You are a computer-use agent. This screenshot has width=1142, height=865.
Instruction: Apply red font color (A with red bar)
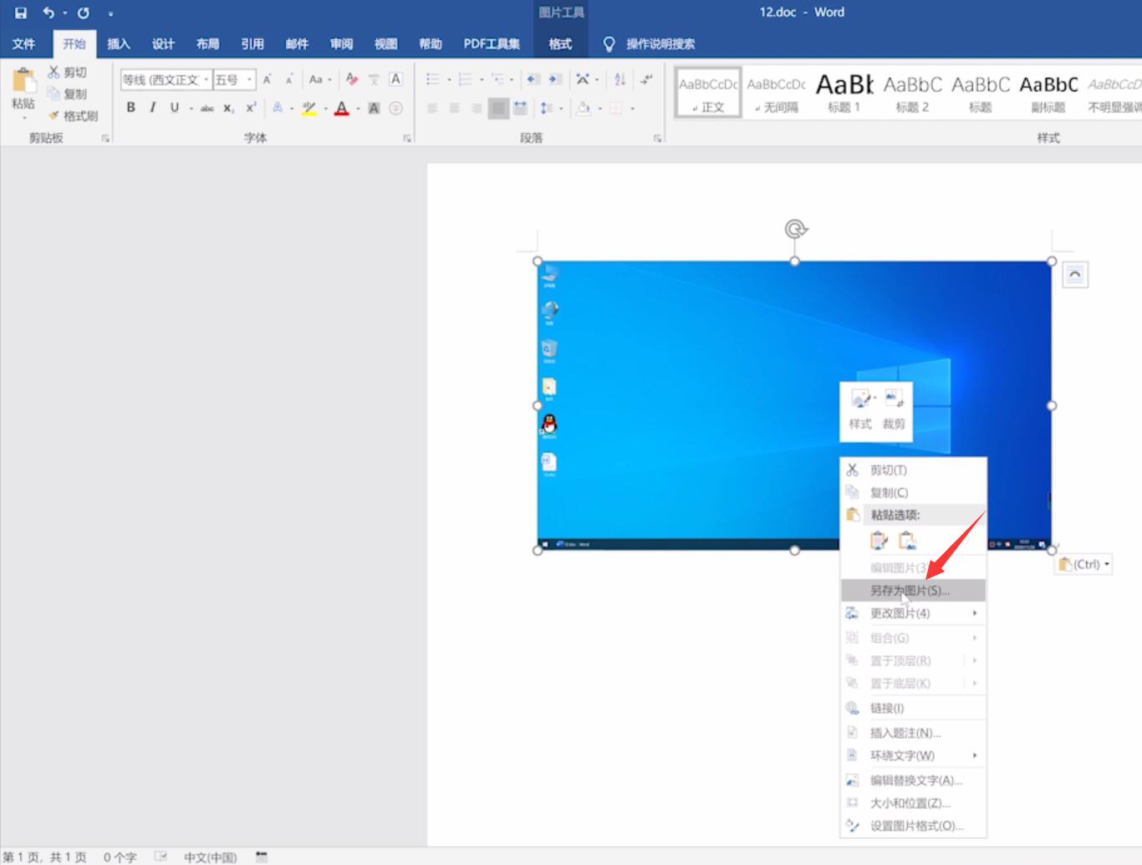tap(341, 108)
